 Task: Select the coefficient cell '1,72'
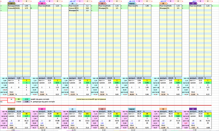pyautogui.click(x=26, y=8)
